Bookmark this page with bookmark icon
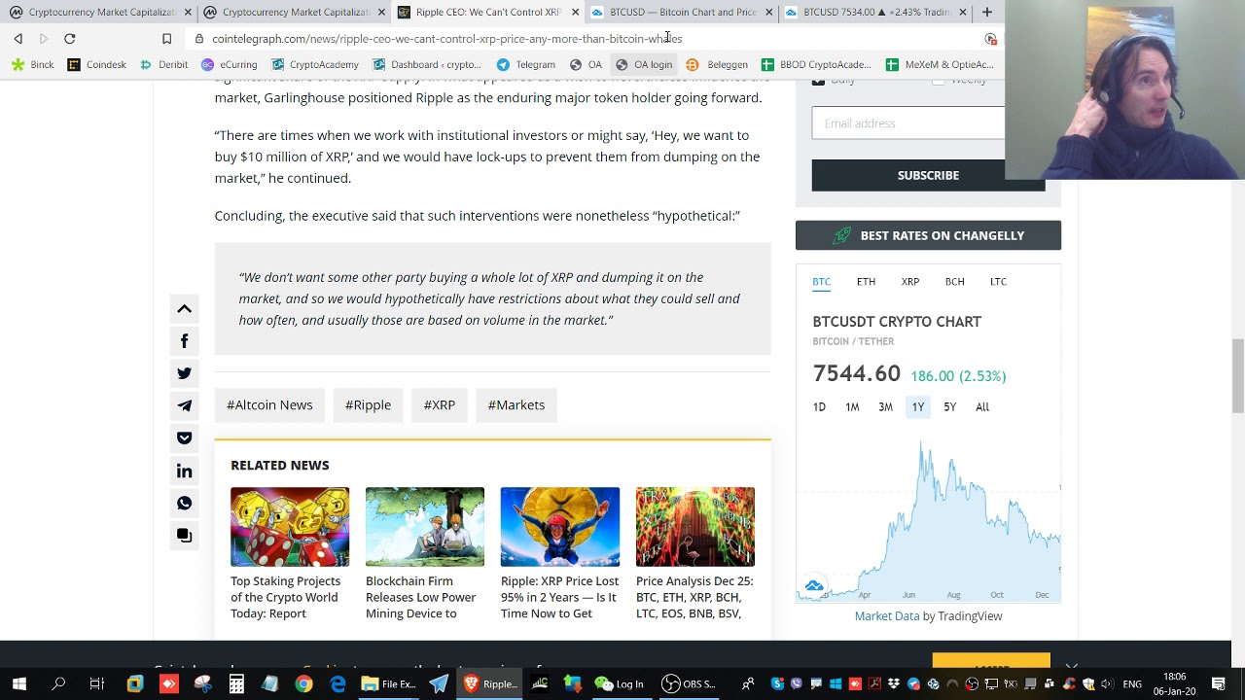This screenshot has width=1245, height=700. [x=166, y=39]
